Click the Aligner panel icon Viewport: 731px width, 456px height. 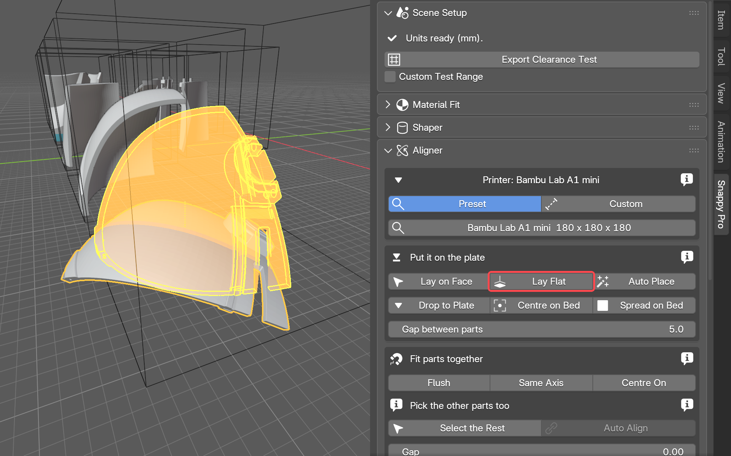coord(402,150)
